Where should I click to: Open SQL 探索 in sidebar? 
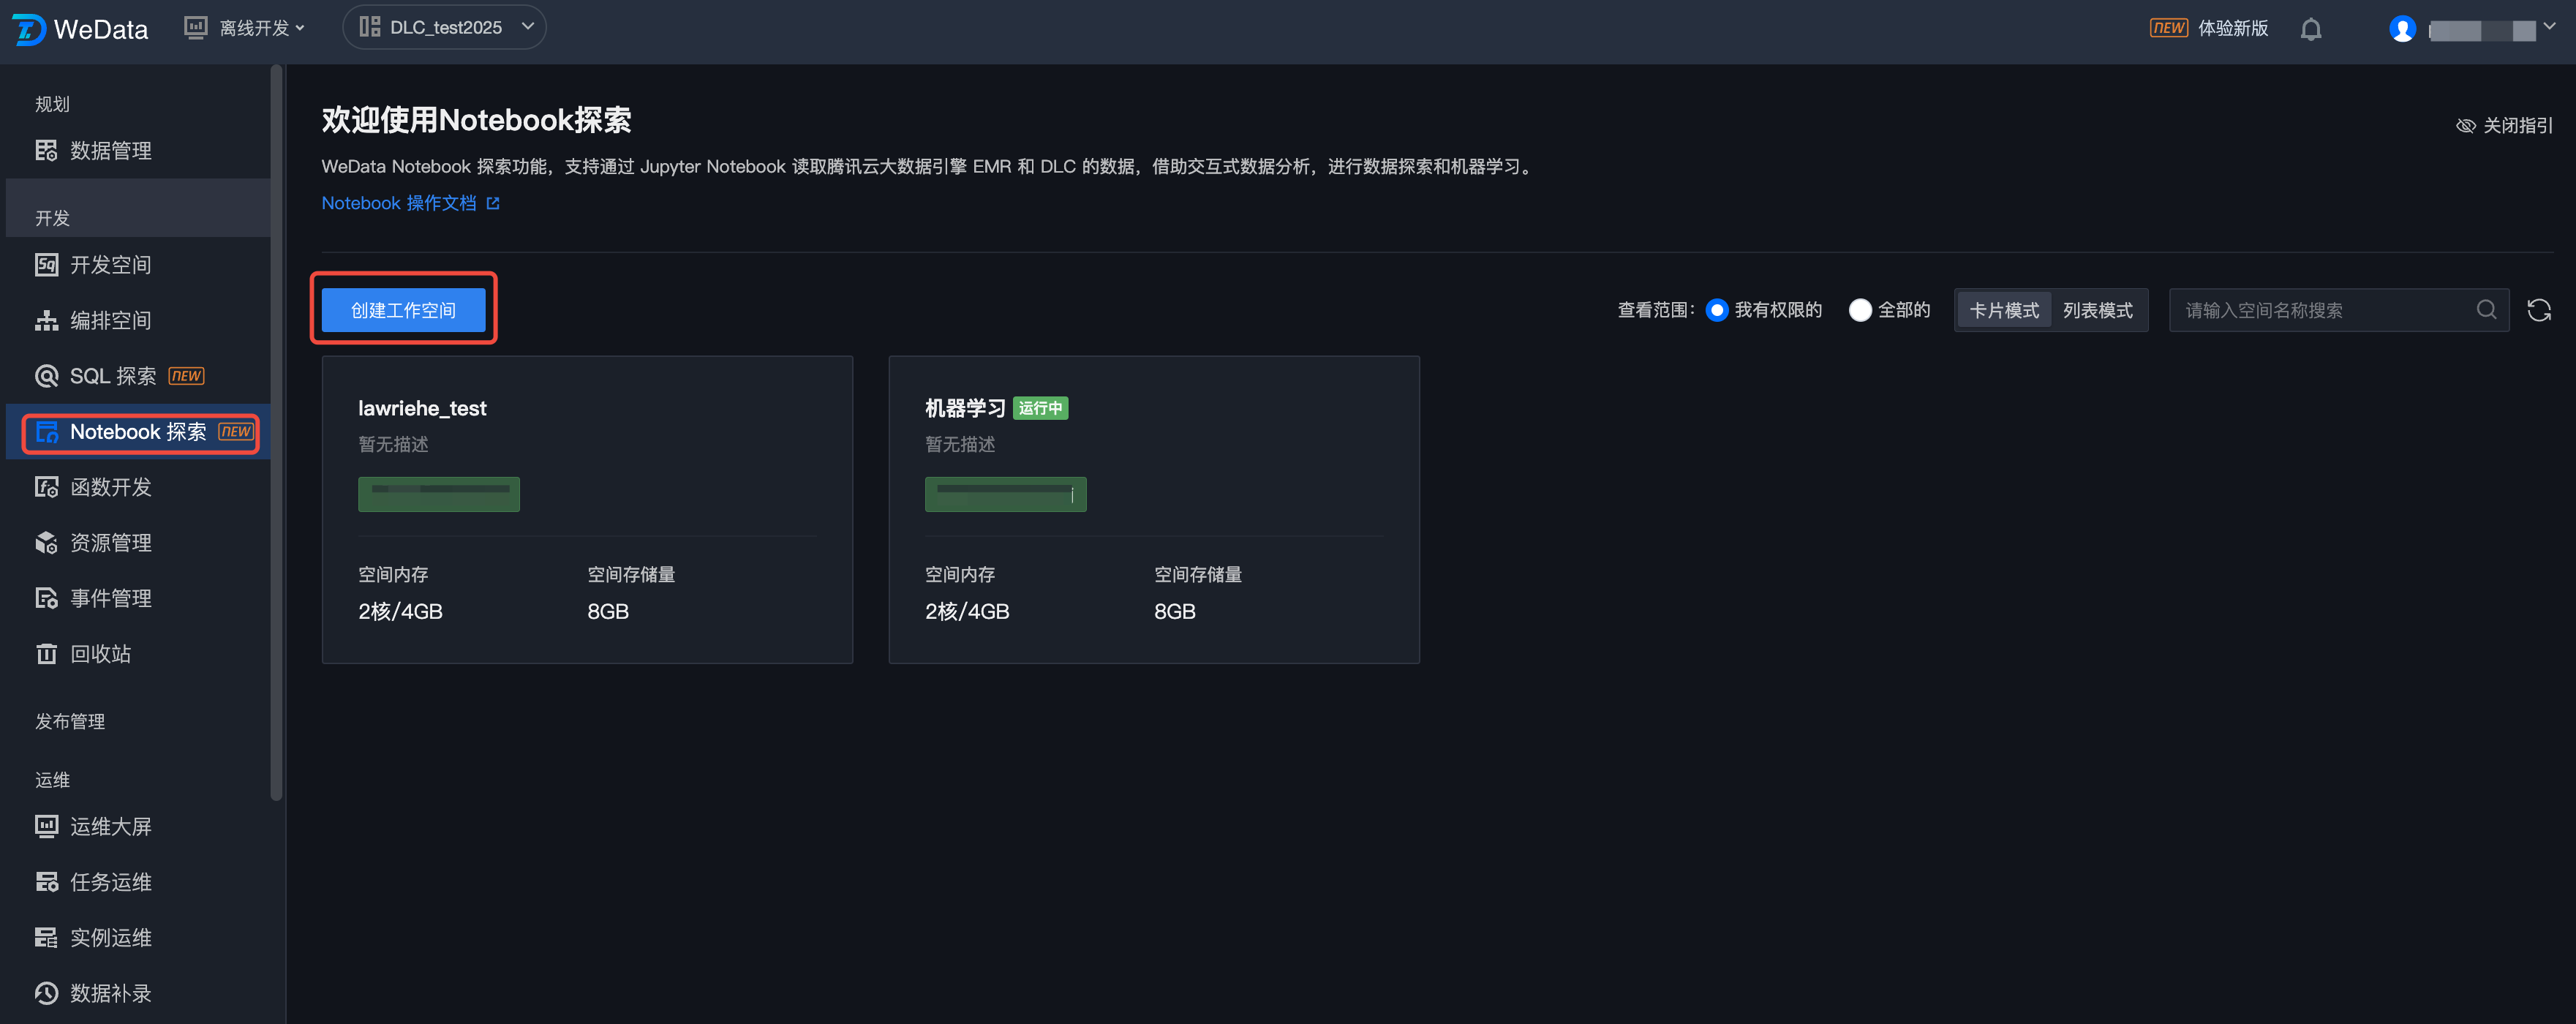point(113,376)
